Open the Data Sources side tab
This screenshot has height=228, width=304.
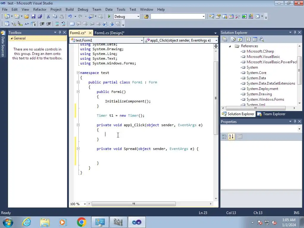3,44
